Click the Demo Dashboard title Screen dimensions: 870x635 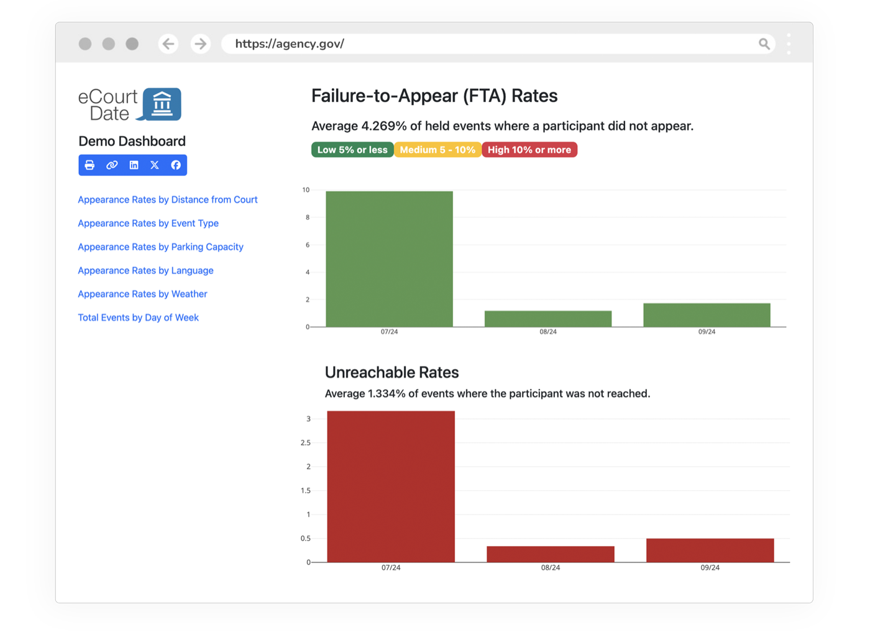click(132, 141)
